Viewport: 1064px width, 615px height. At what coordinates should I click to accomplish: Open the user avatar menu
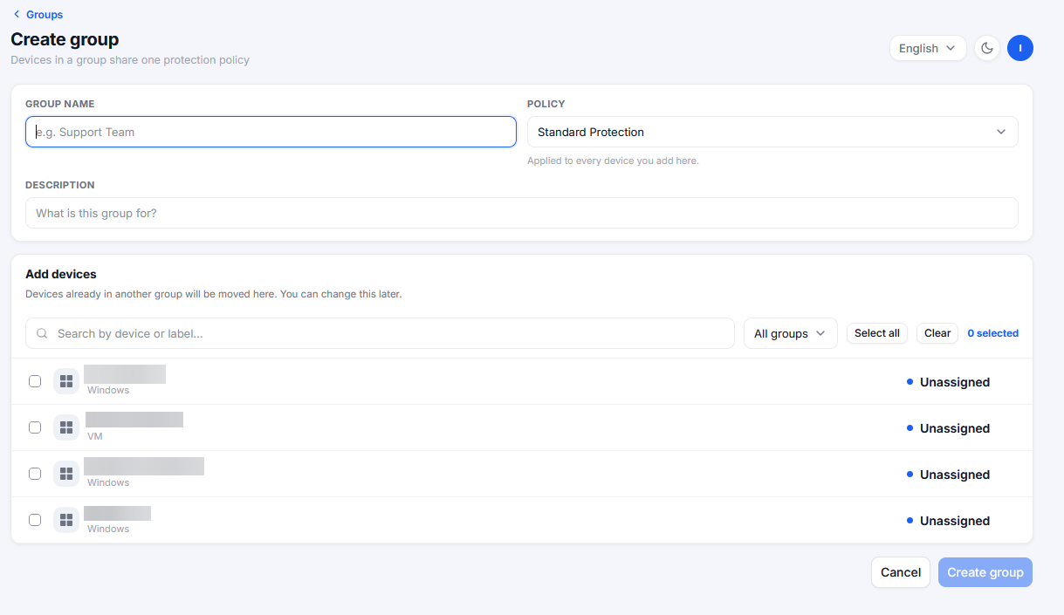pos(1020,48)
